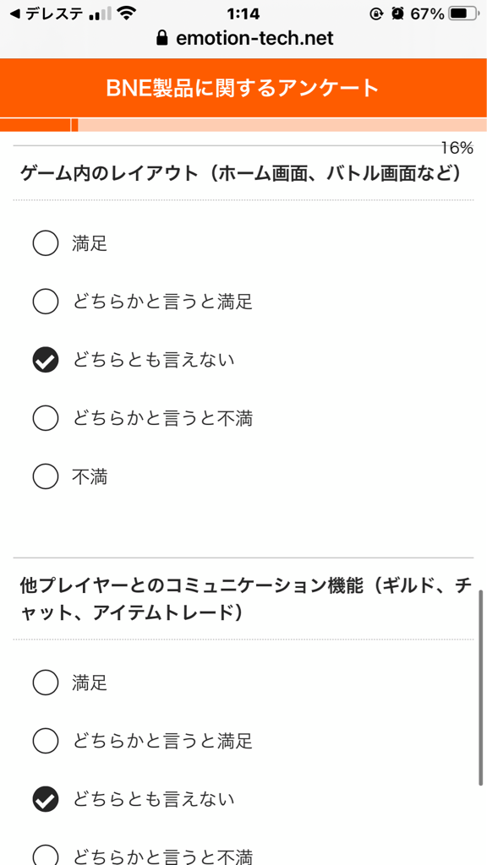Tap the back arrow to return to デレステ
Screen dimensions: 487x865
pos(15,14)
